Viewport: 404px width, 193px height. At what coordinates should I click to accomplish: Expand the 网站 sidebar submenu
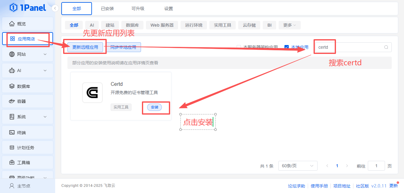[x=45, y=54]
